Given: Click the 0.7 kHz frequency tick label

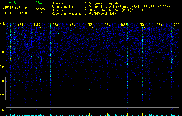Looking at the screenshot, I should pyautogui.click(x=3, y=96).
